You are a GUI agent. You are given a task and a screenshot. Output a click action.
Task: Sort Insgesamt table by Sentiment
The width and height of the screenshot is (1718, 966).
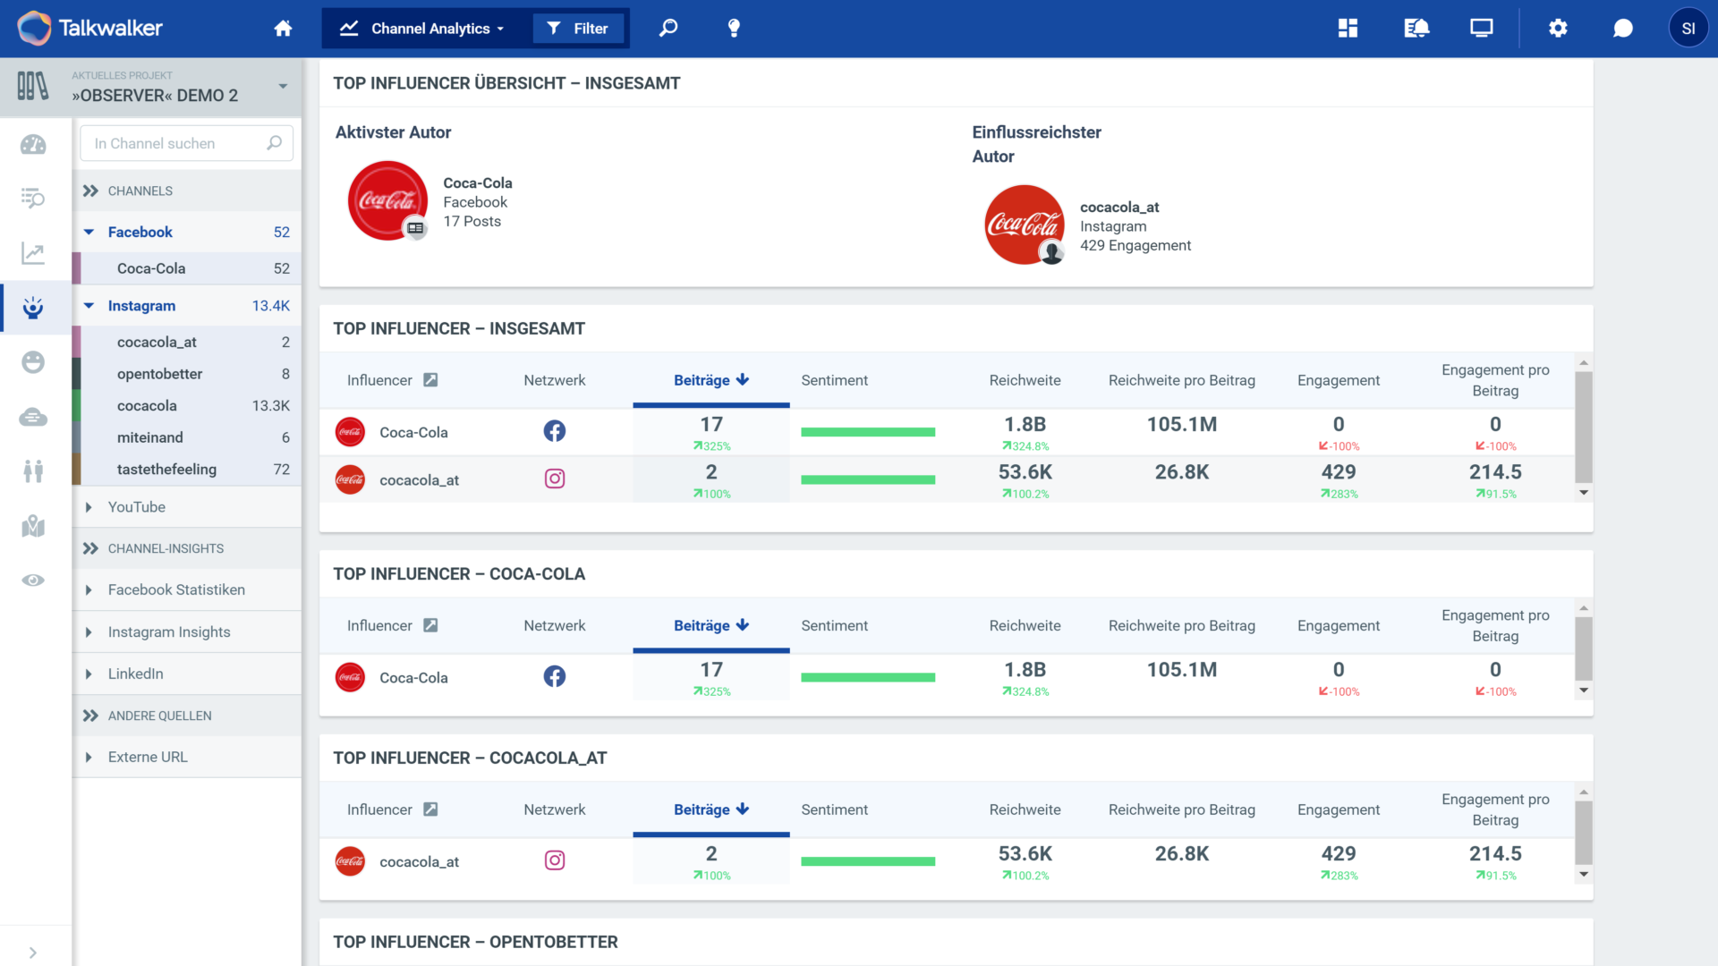click(x=834, y=380)
